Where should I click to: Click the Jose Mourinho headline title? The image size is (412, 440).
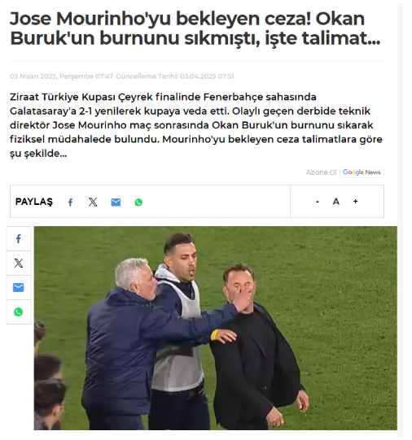point(195,28)
